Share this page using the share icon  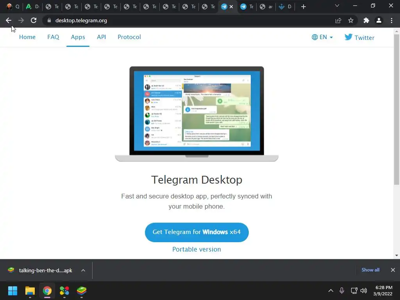point(338,20)
